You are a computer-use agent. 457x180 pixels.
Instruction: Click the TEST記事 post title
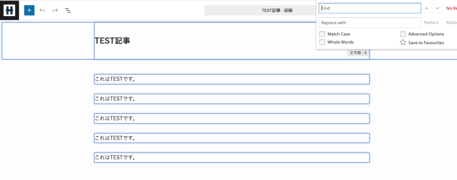point(112,41)
